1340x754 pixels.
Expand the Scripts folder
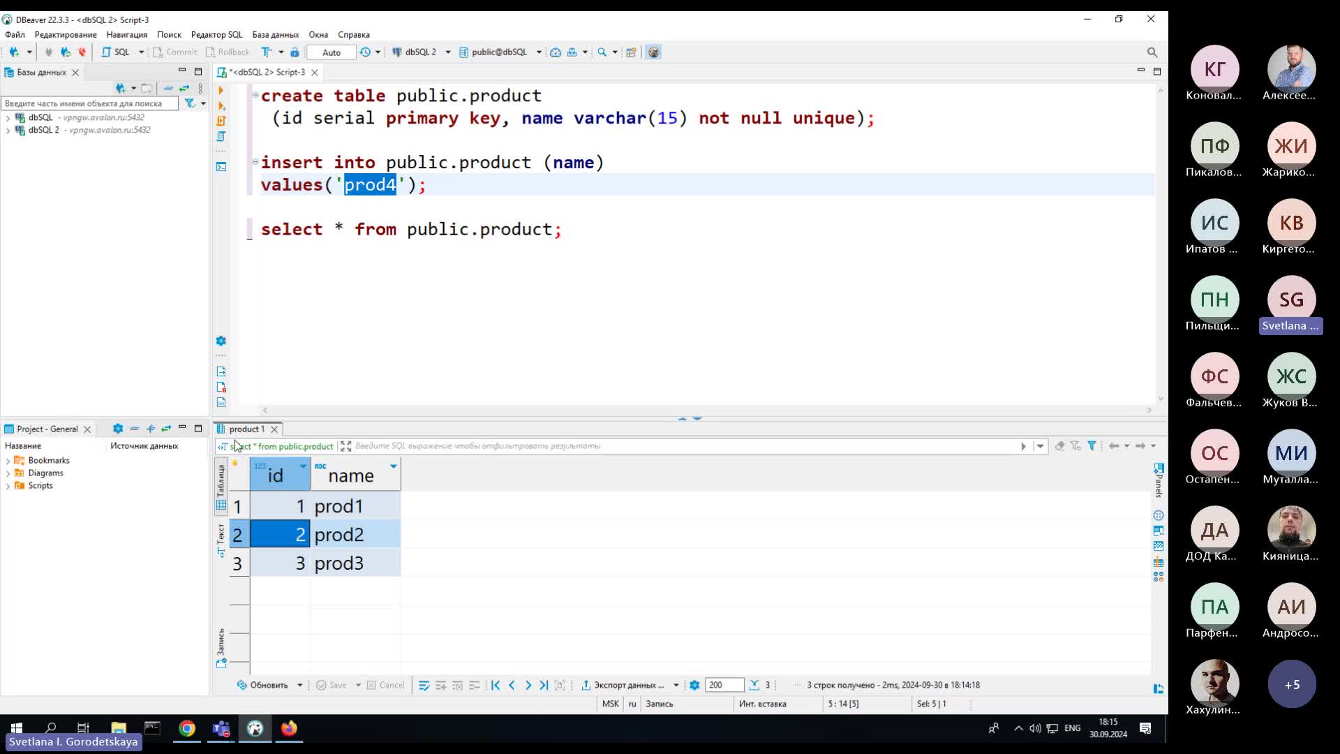(x=8, y=486)
